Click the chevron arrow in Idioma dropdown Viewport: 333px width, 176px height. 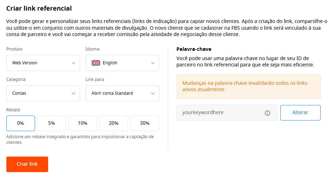[153, 63]
